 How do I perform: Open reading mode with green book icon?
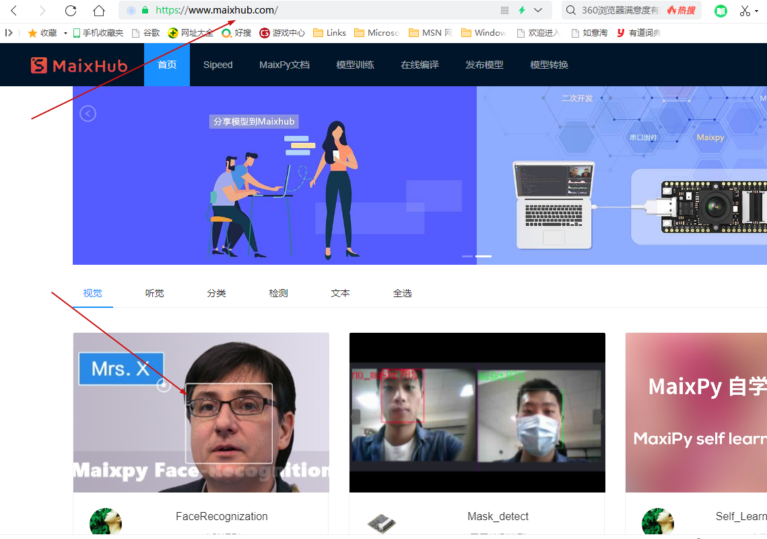click(720, 11)
